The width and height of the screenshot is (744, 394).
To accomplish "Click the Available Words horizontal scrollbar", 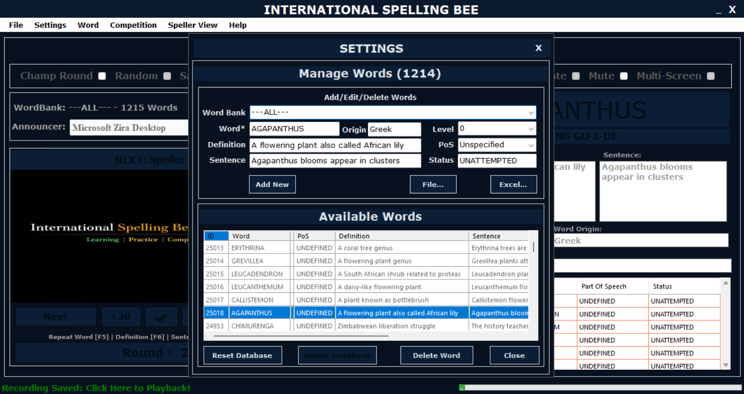I will pos(300,336).
